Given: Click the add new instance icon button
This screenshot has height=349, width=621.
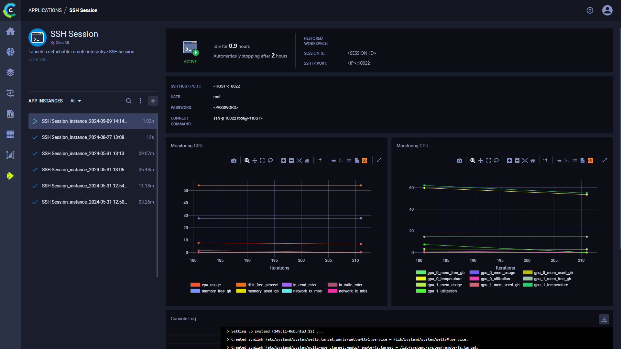Looking at the screenshot, I should 153,100.
